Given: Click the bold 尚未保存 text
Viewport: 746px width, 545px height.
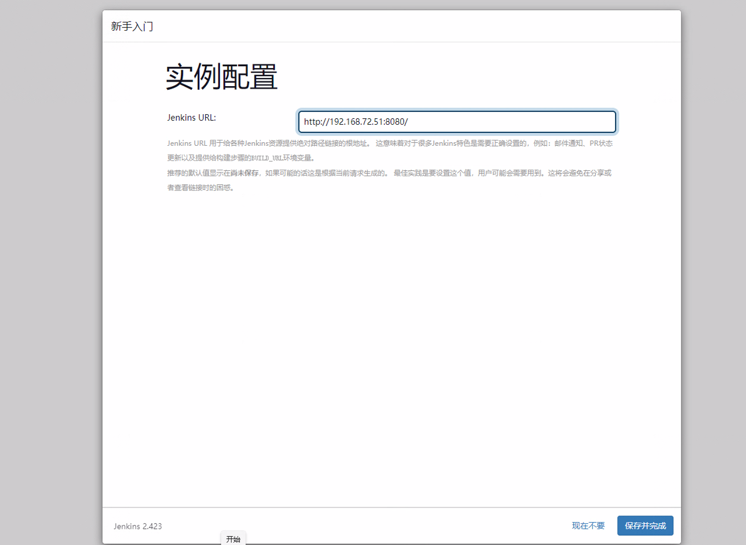Looking at the screenshot, I should (244, 173).
